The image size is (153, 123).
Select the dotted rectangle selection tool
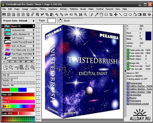[106, 14]
